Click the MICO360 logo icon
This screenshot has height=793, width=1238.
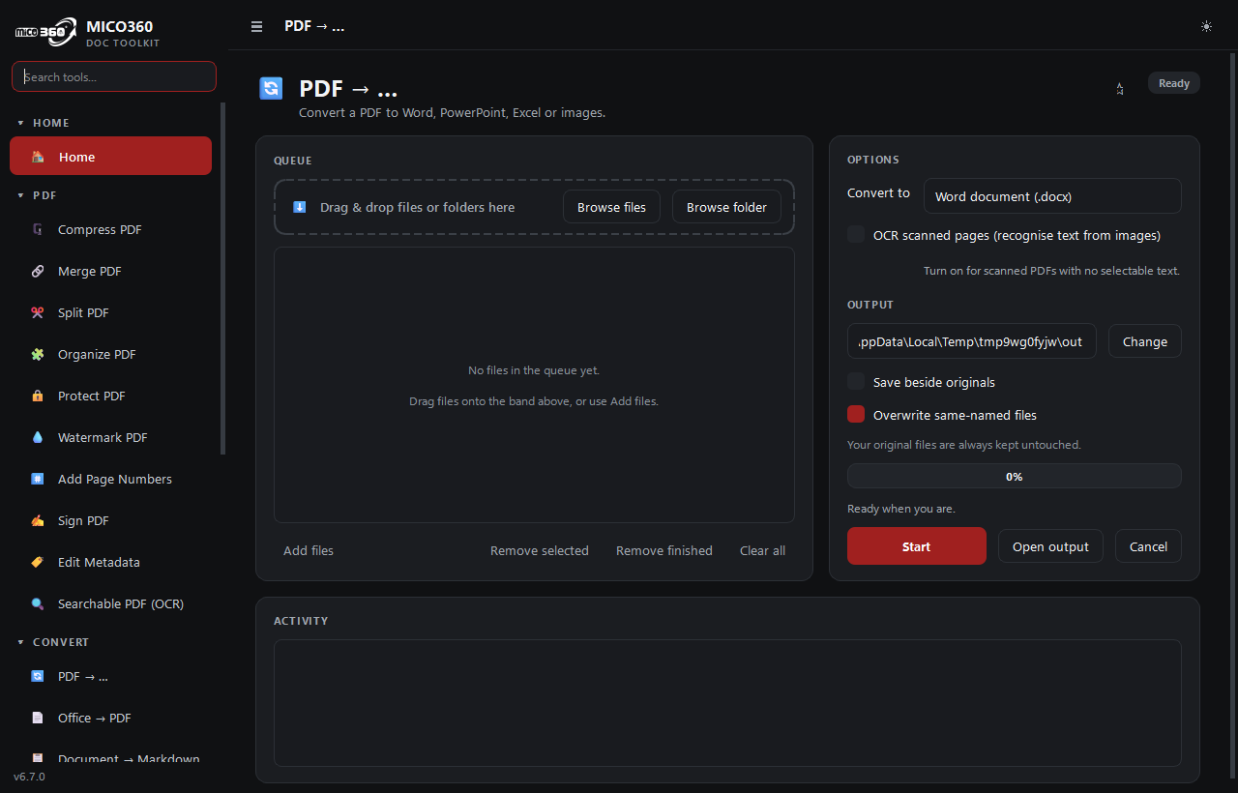click(45, 31)
